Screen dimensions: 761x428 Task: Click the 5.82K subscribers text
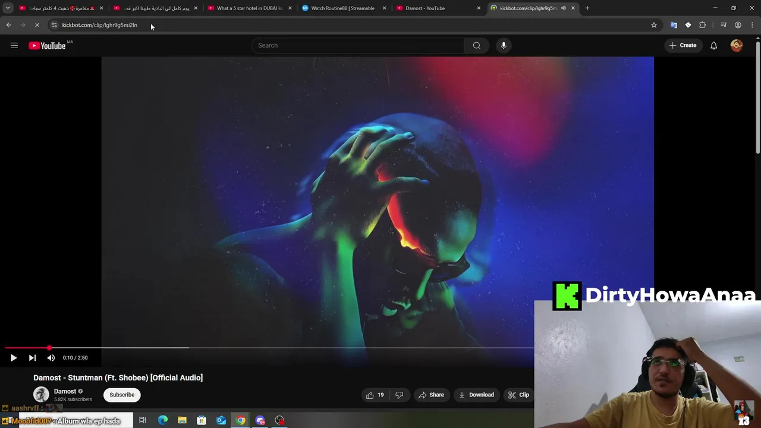coord(73,399)
